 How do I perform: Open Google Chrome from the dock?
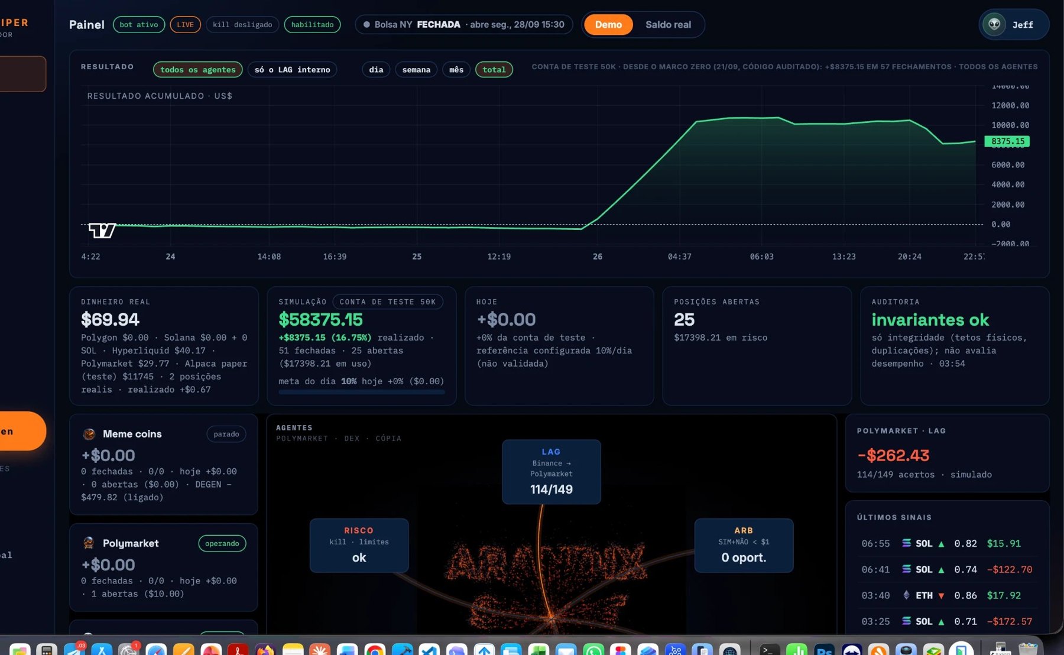[374, 649]
